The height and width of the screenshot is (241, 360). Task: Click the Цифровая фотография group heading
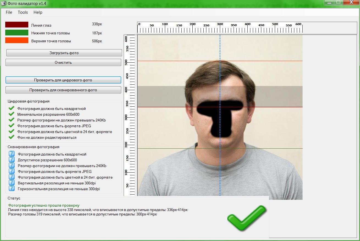(29, 101)
